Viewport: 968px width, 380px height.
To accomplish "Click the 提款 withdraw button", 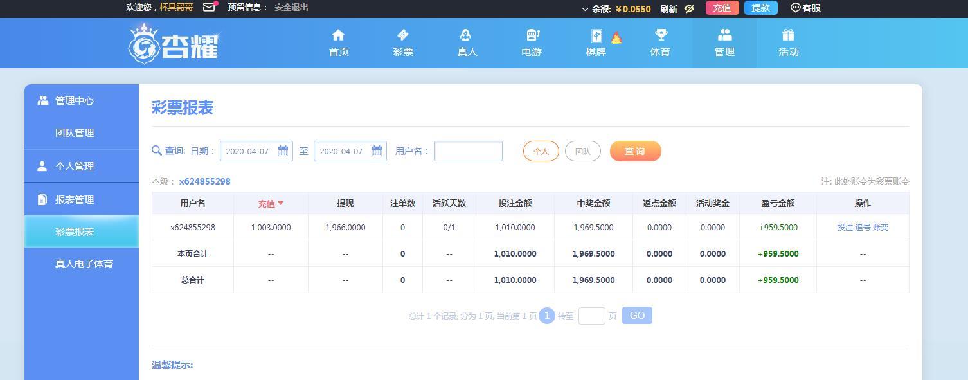I will coord(761,8).
